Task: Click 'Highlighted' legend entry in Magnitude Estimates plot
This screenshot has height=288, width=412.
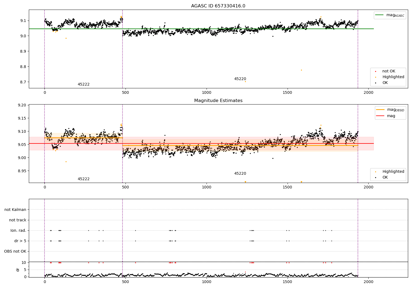Action: tap(393, 172)
